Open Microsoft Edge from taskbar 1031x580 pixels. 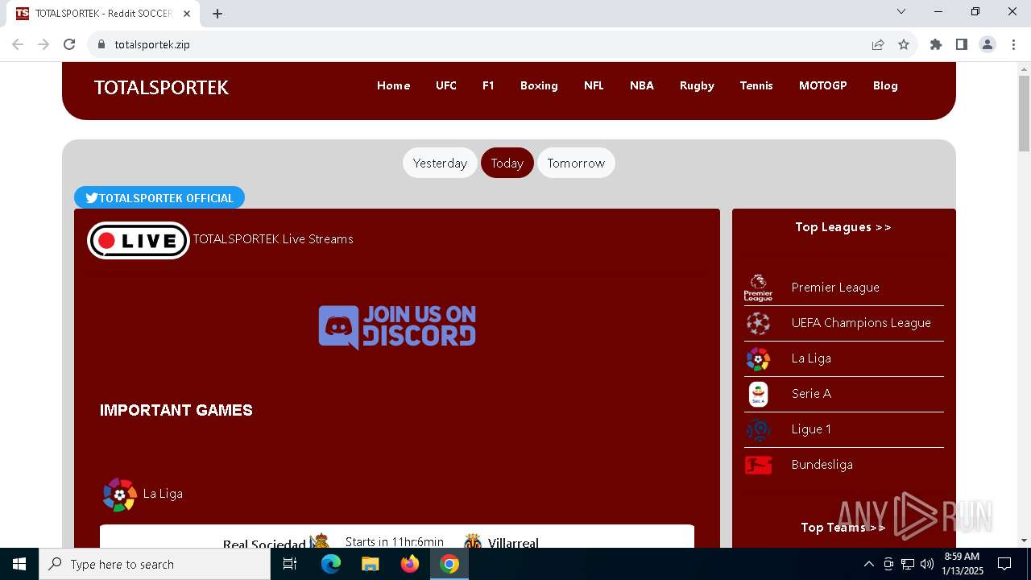pos(331,564)
